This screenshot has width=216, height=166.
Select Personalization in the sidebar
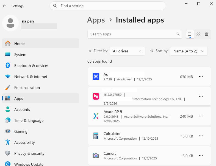pyautogui.click(x=41, y=88)
